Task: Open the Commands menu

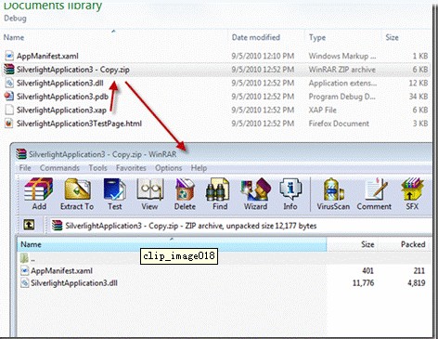Action: tap(59, 168)
